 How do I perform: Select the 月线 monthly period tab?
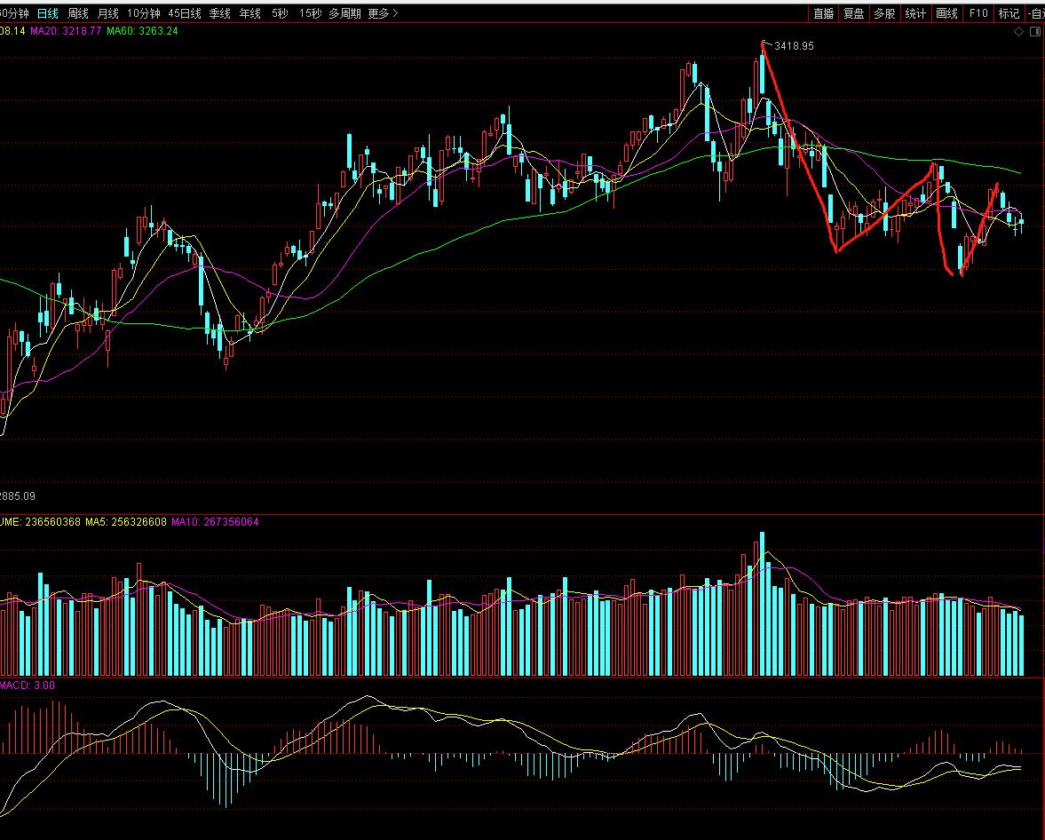point(108,13)
